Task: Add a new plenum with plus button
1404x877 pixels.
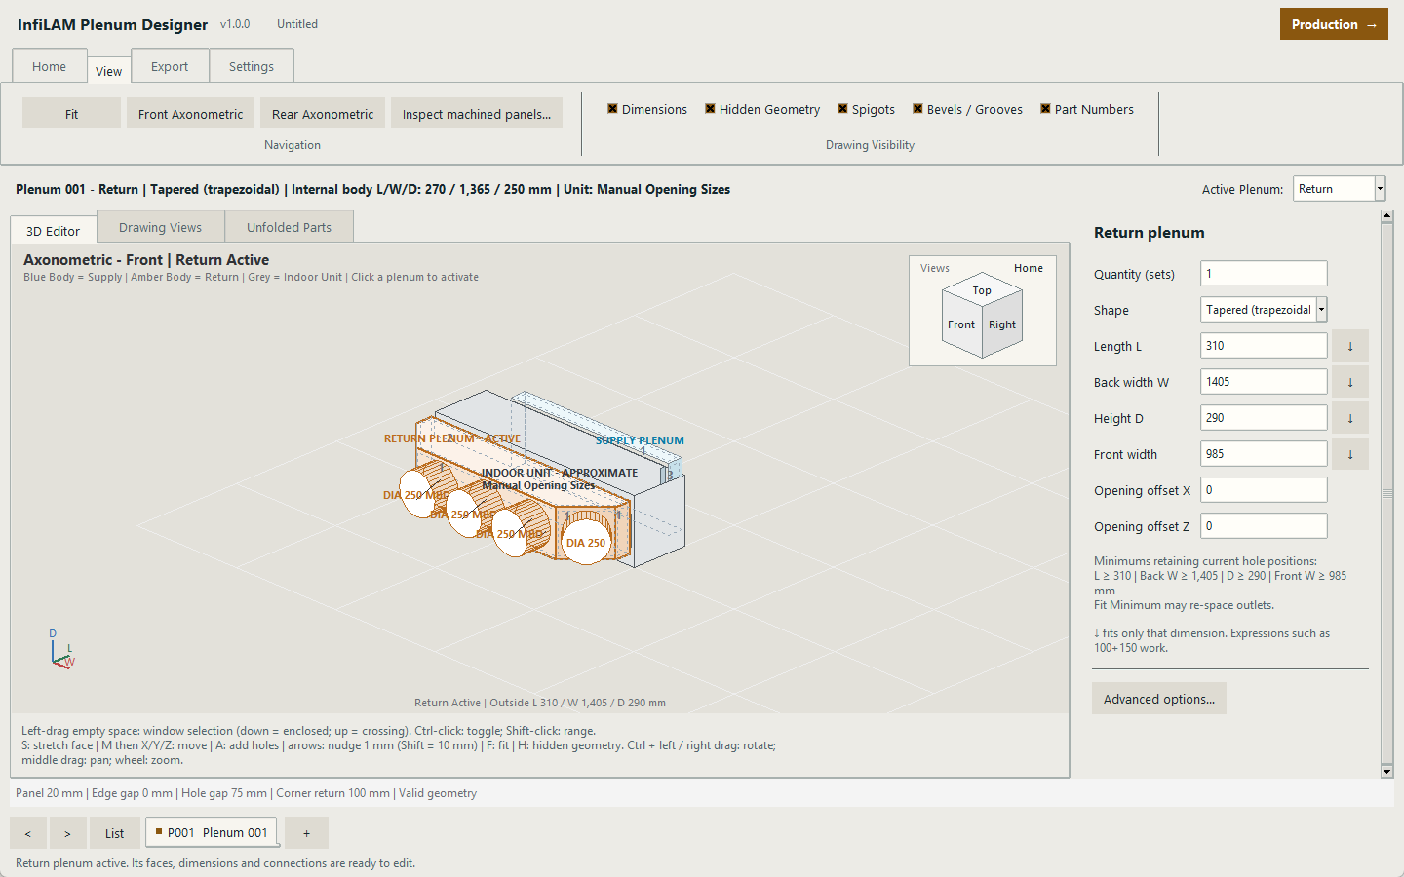Action: coord(306,833)
